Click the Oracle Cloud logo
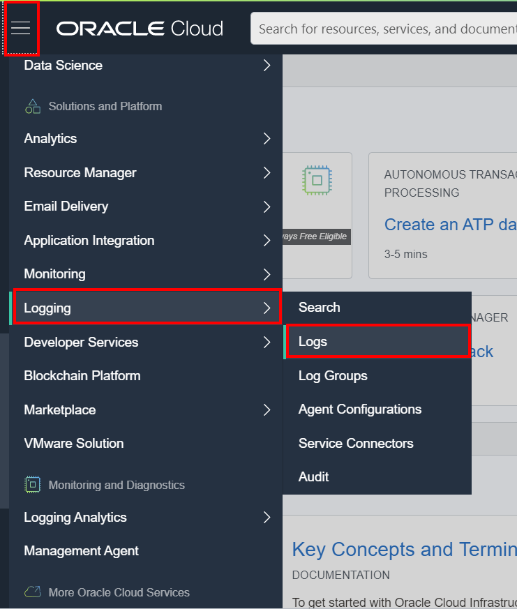 (139, 29)
